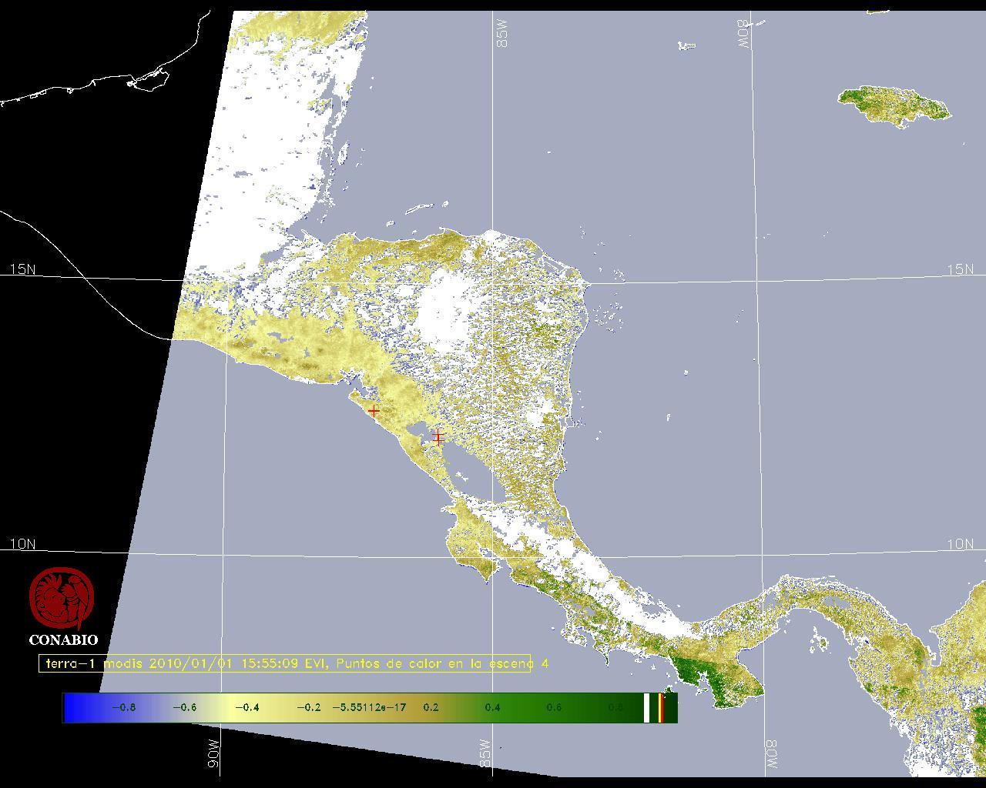Screen dimensions: 986x788
Task: Click the 15N label on right edge
Action: click(x=960, y=269)
